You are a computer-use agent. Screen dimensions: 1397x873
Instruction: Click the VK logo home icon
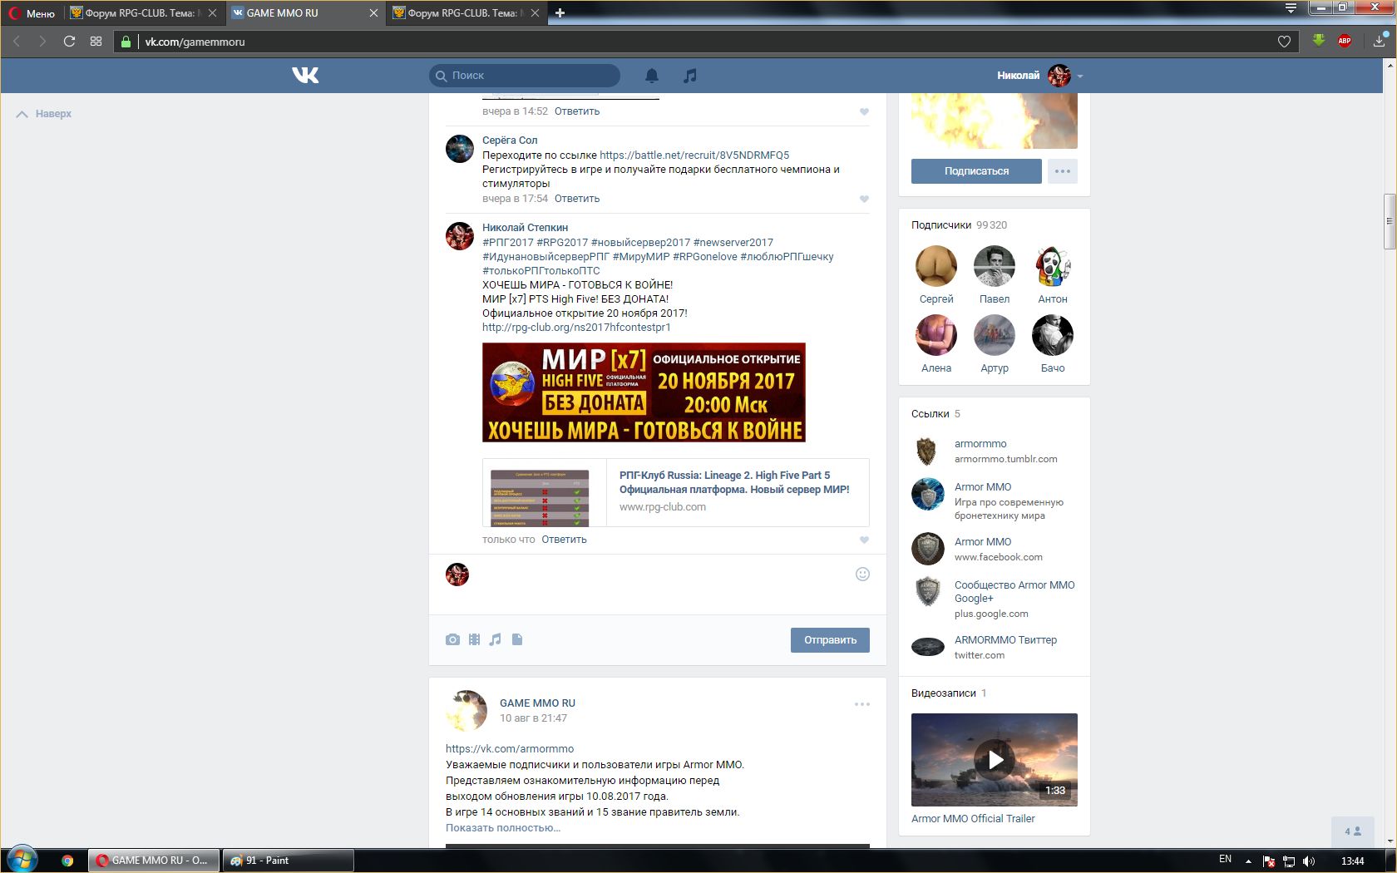(x=305, y=76)
